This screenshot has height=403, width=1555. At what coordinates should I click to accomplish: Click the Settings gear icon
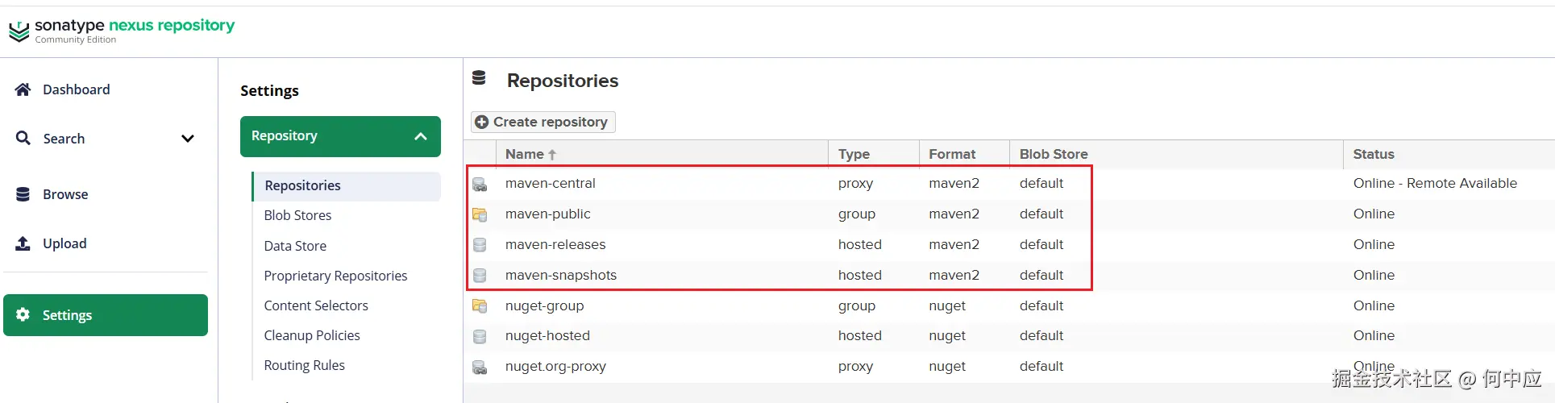(23, 315)
